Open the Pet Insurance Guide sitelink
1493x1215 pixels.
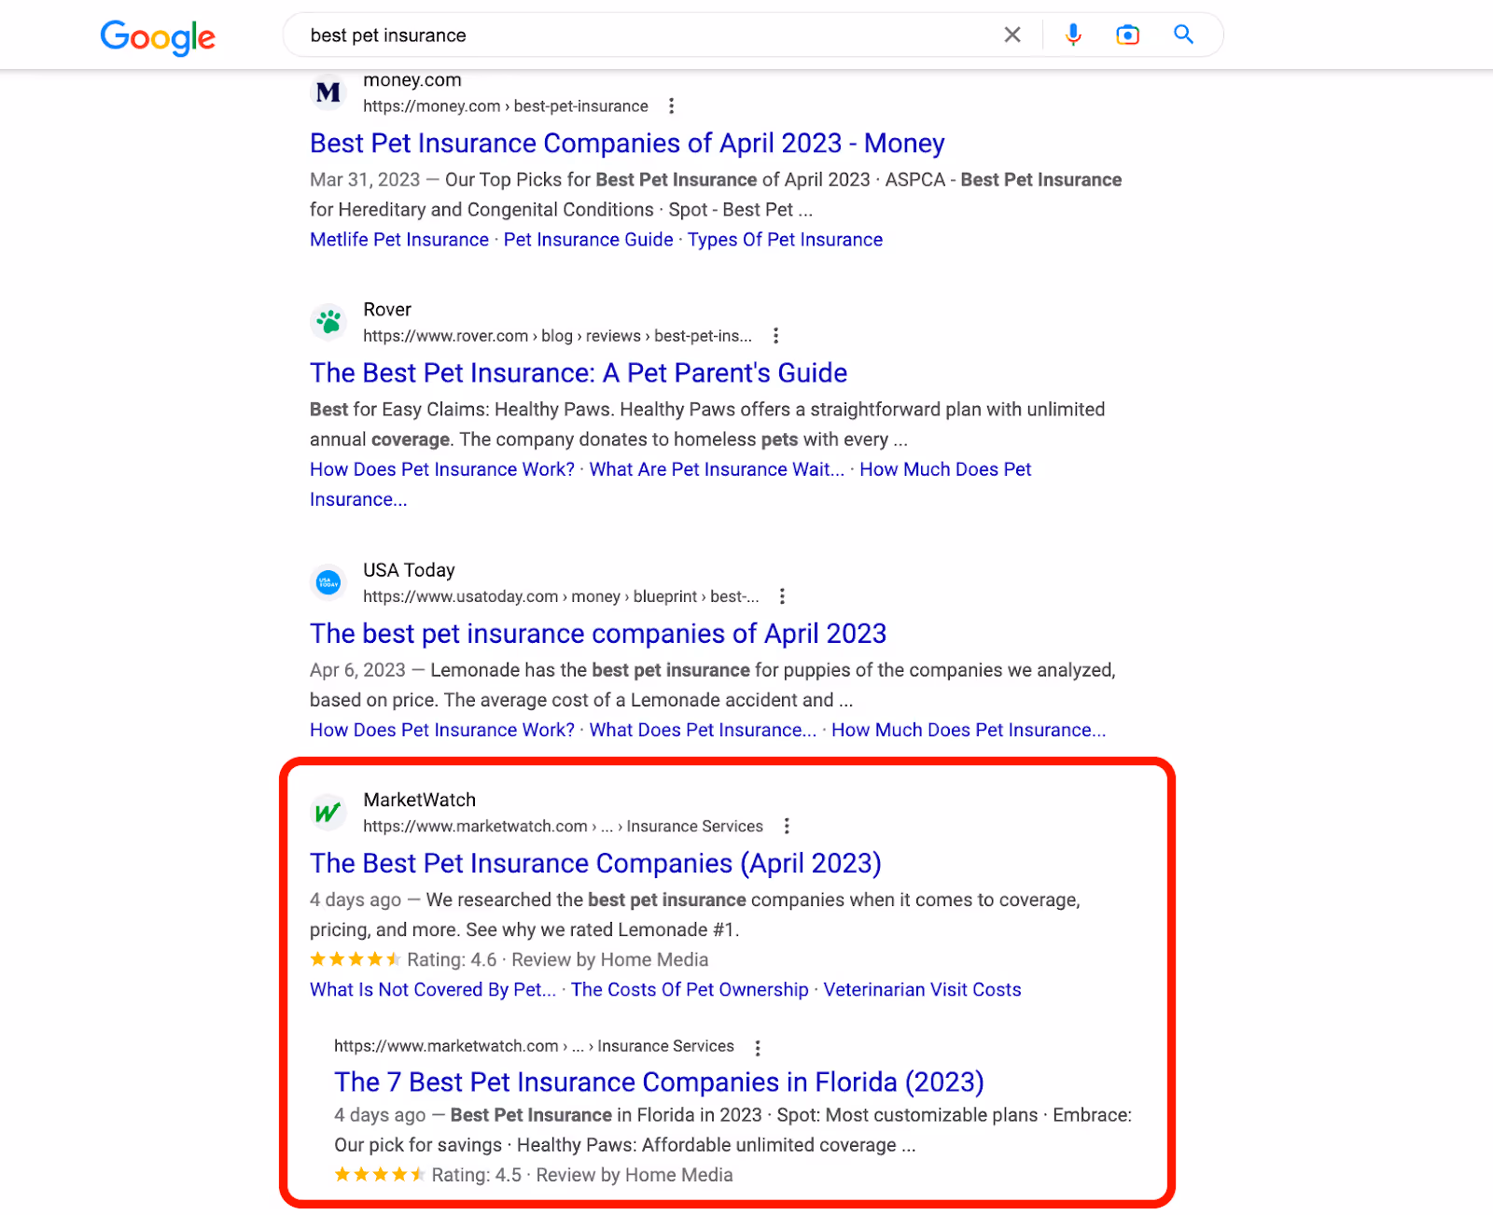tap(589, 240)
